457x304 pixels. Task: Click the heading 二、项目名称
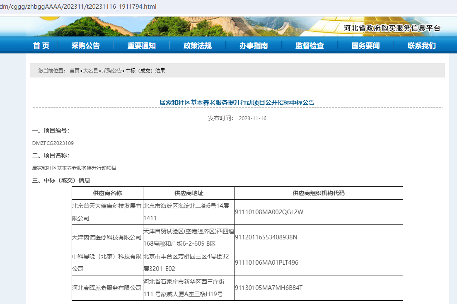click(x=51, y=155)
